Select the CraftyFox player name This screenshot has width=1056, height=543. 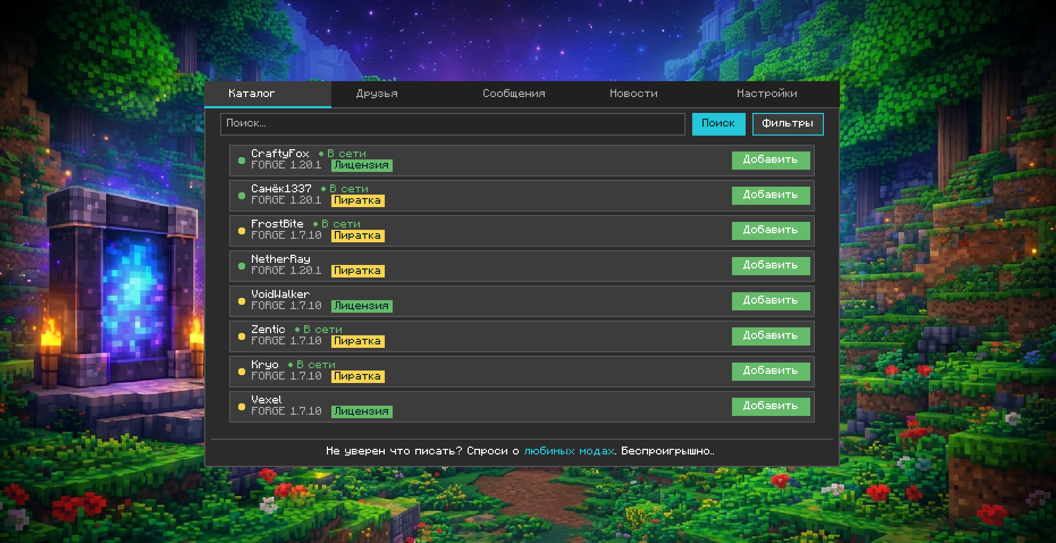click(280, 154)
